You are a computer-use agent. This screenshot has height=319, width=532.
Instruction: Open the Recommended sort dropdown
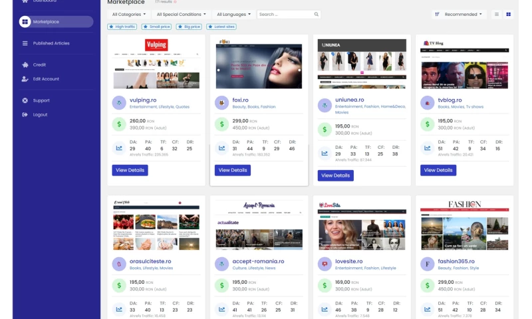[459, 14]
